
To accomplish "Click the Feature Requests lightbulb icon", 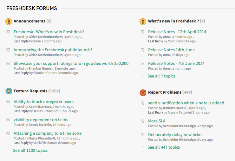I will (9, 91).
